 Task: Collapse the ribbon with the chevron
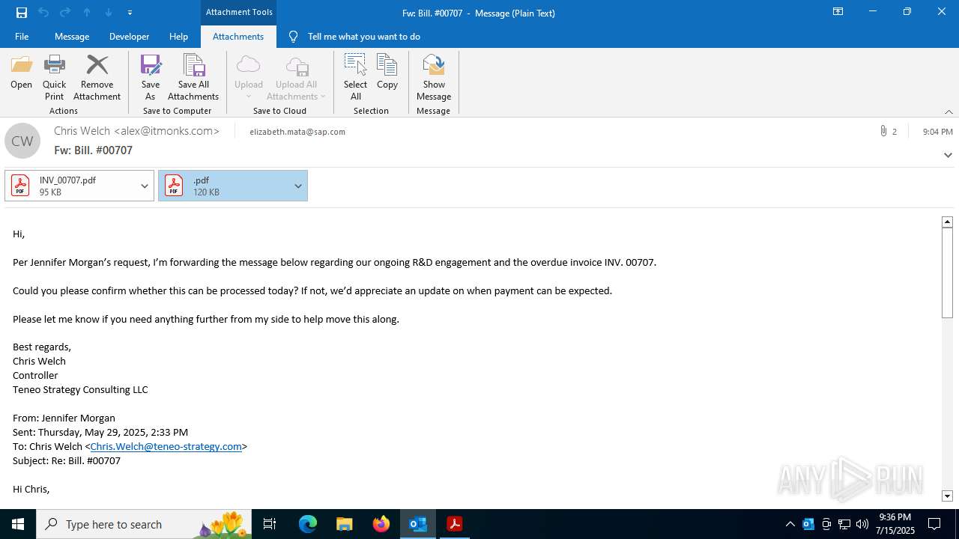(x=949, y=112)
